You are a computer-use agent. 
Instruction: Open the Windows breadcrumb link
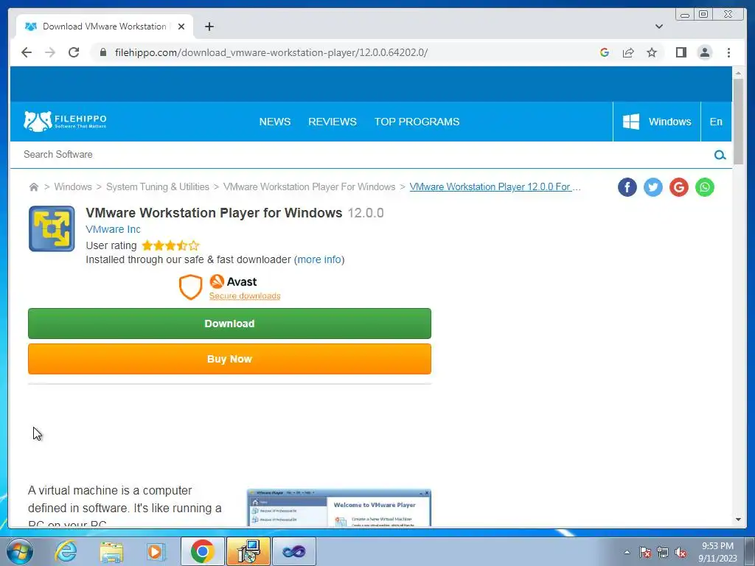73,186
